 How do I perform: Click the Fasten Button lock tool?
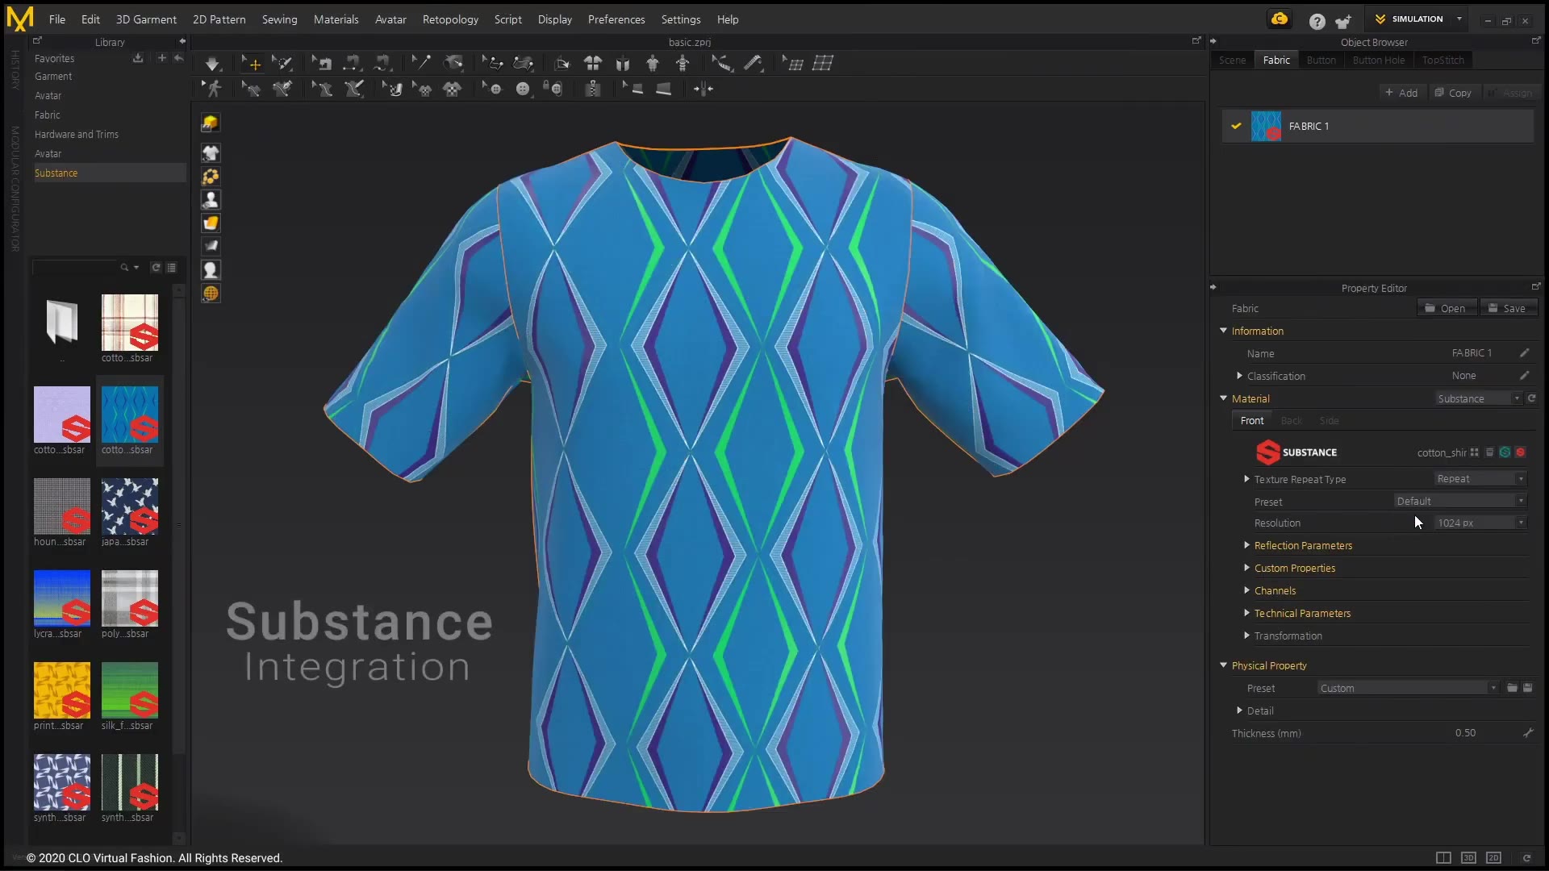point(553,89)
